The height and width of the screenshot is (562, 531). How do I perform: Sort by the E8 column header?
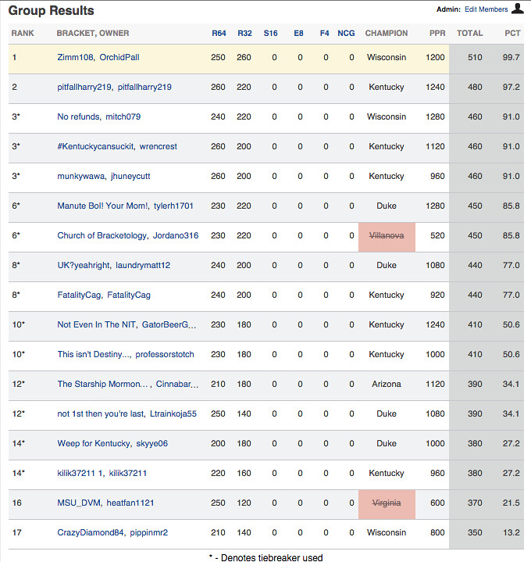[x=298, y=34]
